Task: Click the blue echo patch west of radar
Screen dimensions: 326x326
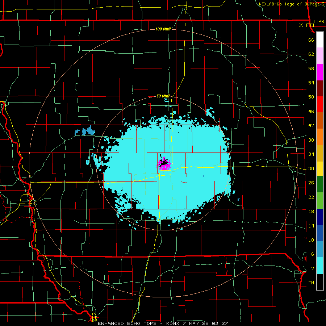Action: click(85, 131)
